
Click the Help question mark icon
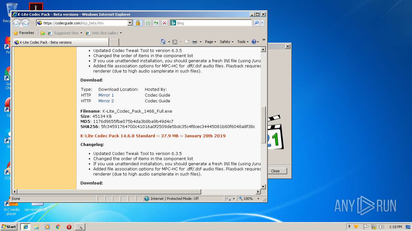coord(254,42)
